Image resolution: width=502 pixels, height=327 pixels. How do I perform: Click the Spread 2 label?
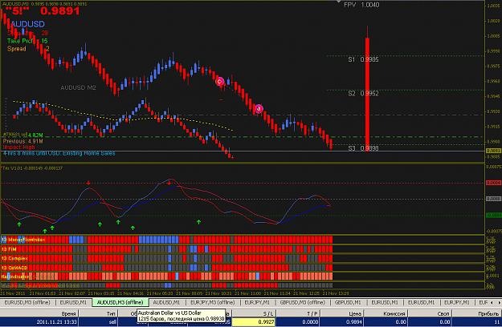(x=28, y=49)
